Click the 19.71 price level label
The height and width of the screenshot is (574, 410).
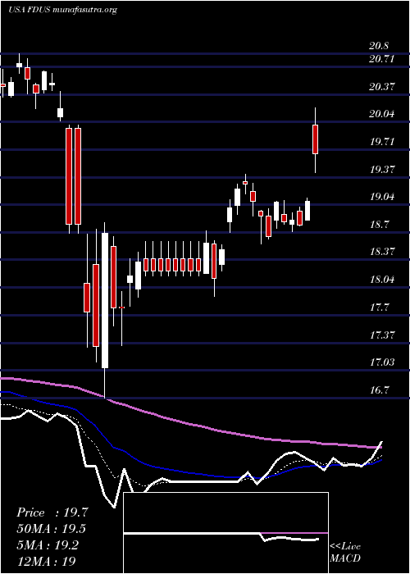(x=381, y=142)
